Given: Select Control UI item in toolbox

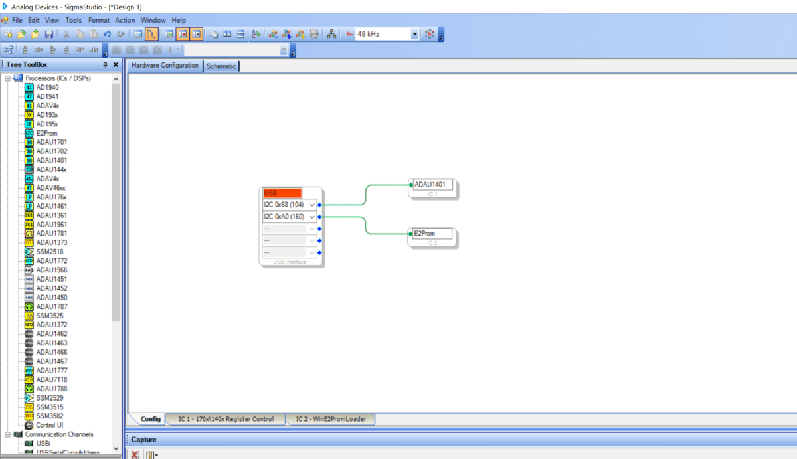Looking at the screenshot, I should pos(49,425).
